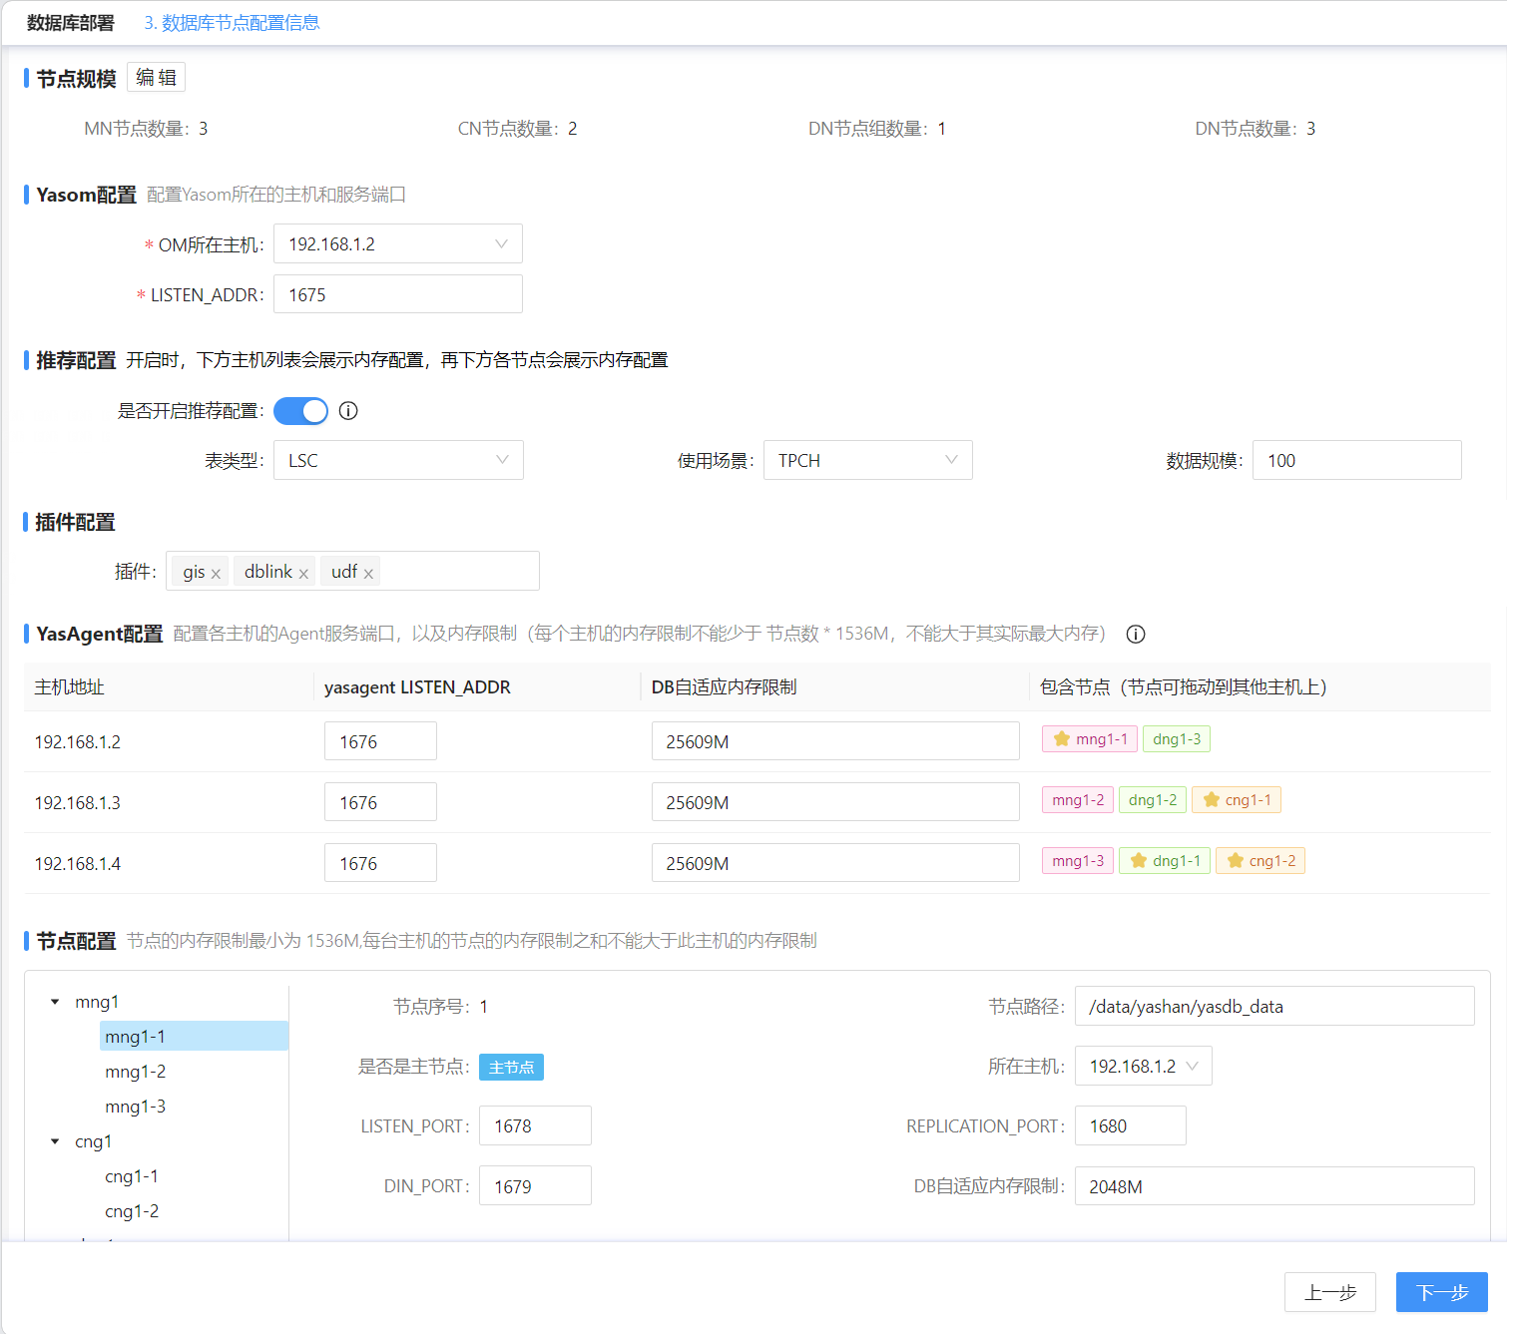Select the starred cng1-2 node tag
The image size is (1513, 1339).
(x=1261, y=861)
